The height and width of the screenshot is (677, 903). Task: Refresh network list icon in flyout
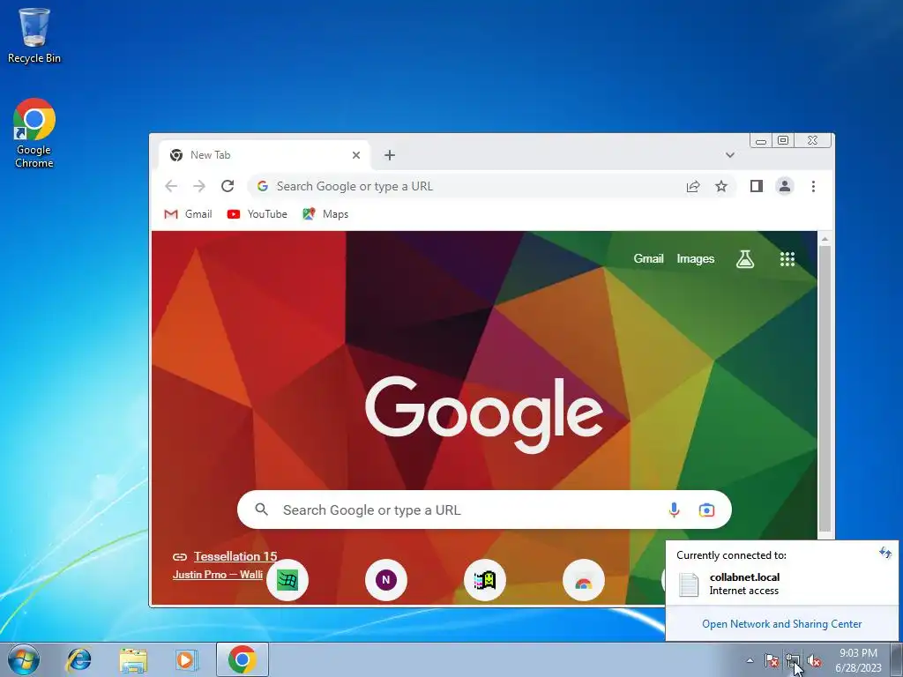click(885, 554)
